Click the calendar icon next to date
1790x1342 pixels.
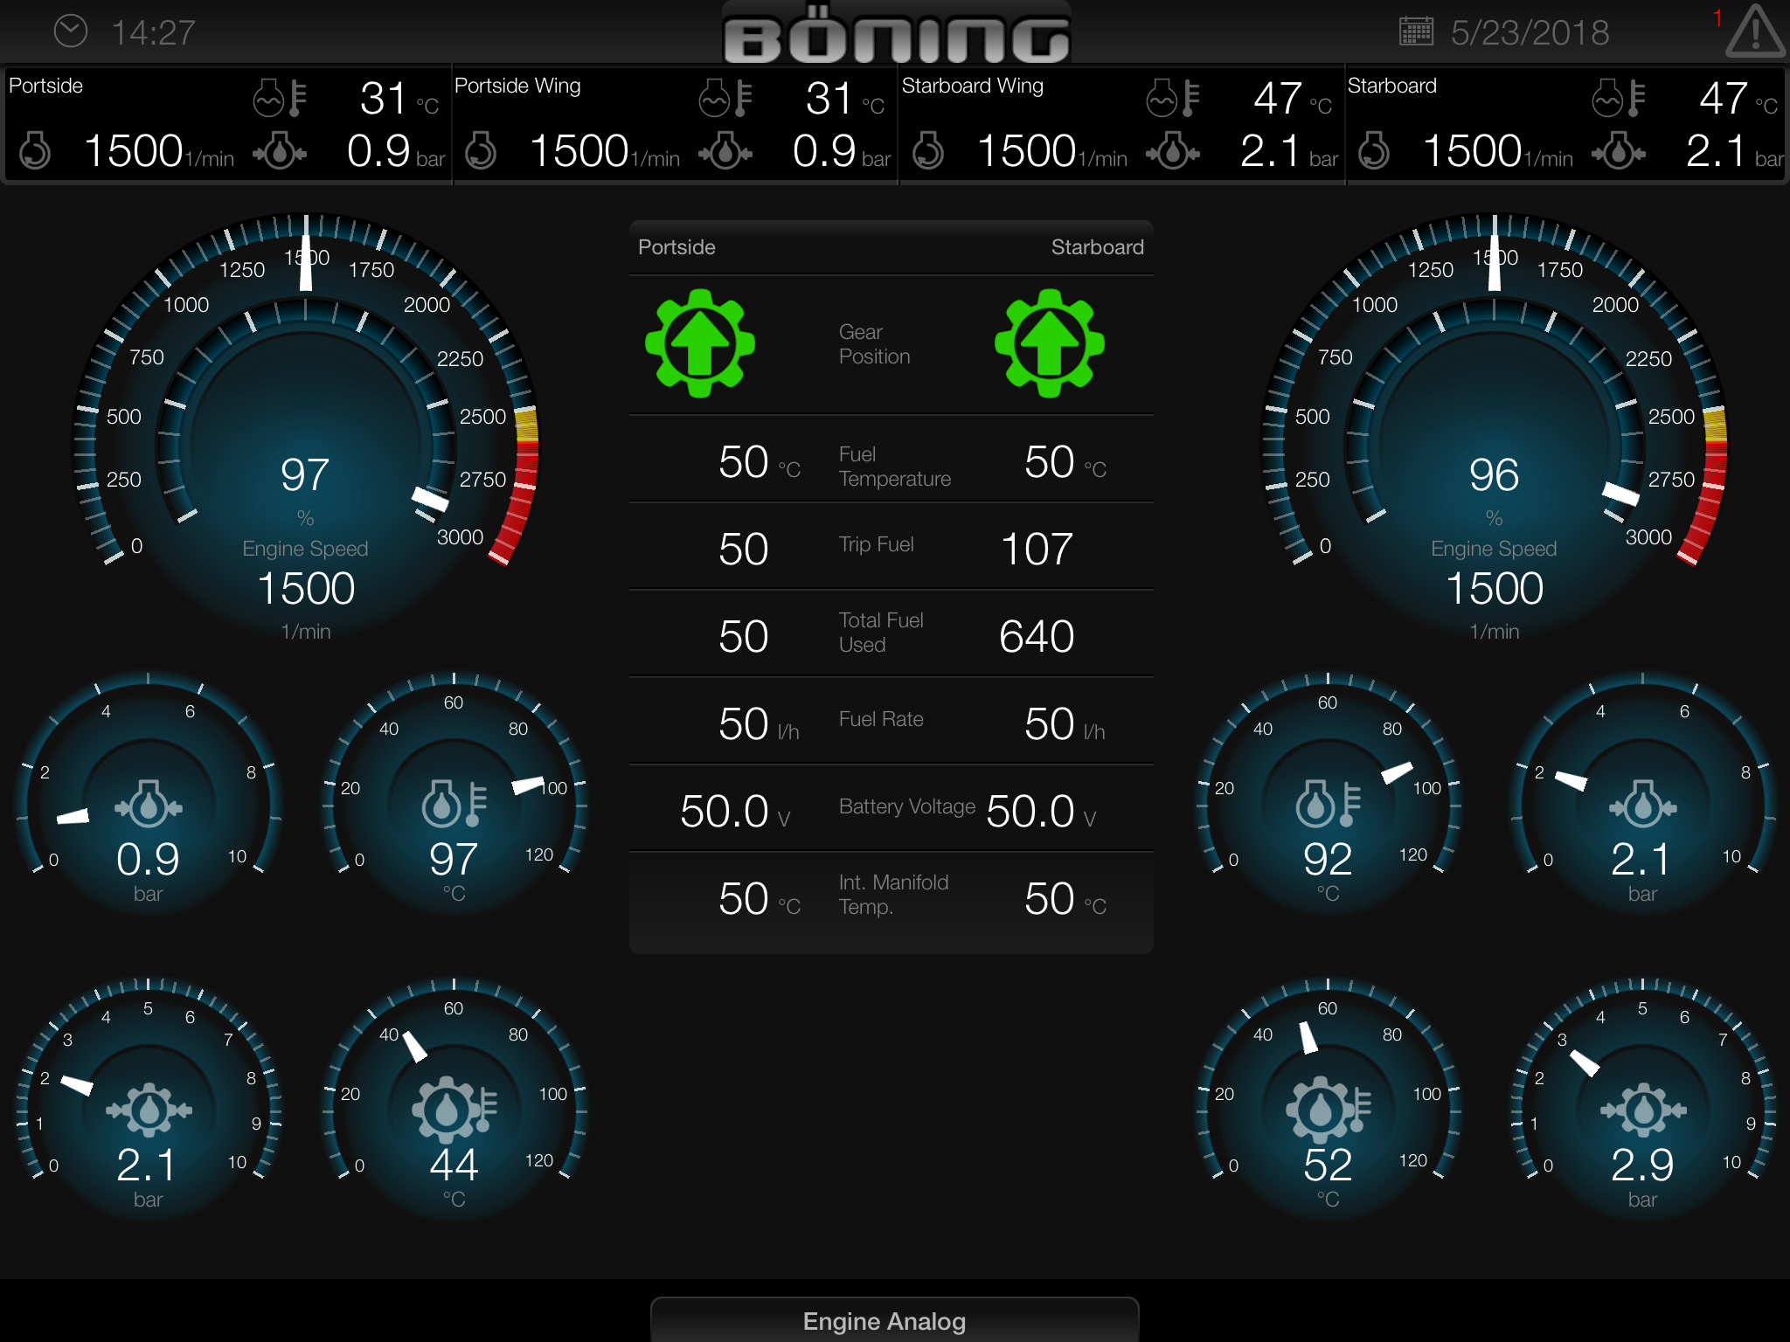coord(1416,31)
